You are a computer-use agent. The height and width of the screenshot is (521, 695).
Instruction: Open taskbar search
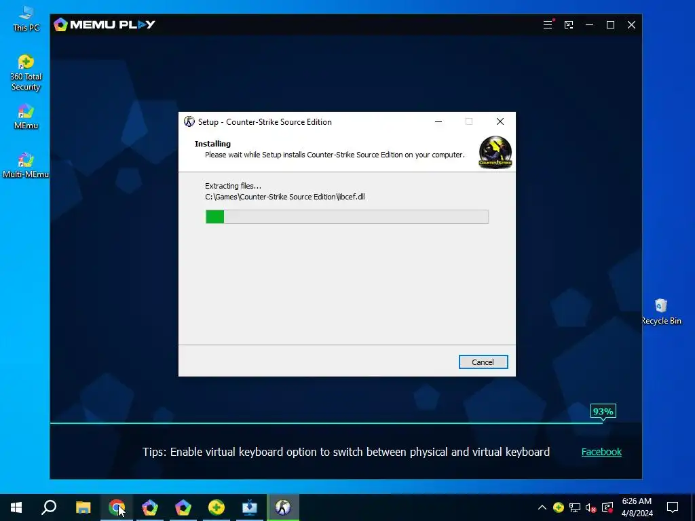tap(49, 507)
